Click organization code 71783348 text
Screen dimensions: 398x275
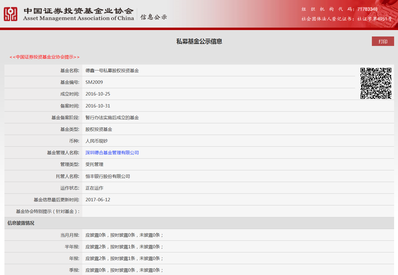367,9
